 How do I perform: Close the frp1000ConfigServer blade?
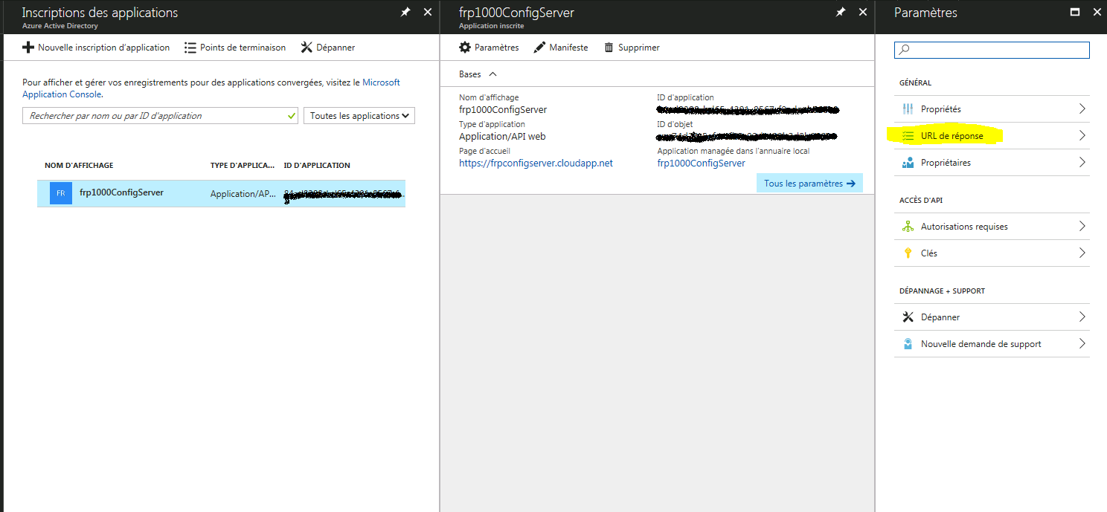pos(863,12)
